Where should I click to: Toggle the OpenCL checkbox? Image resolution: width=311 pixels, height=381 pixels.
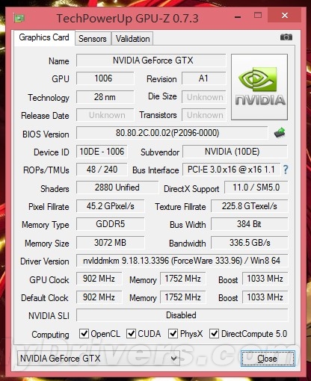84,333
